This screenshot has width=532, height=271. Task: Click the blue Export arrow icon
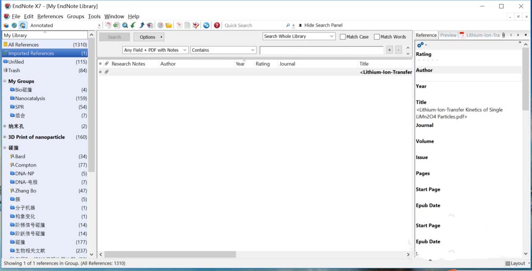point(142,26)
